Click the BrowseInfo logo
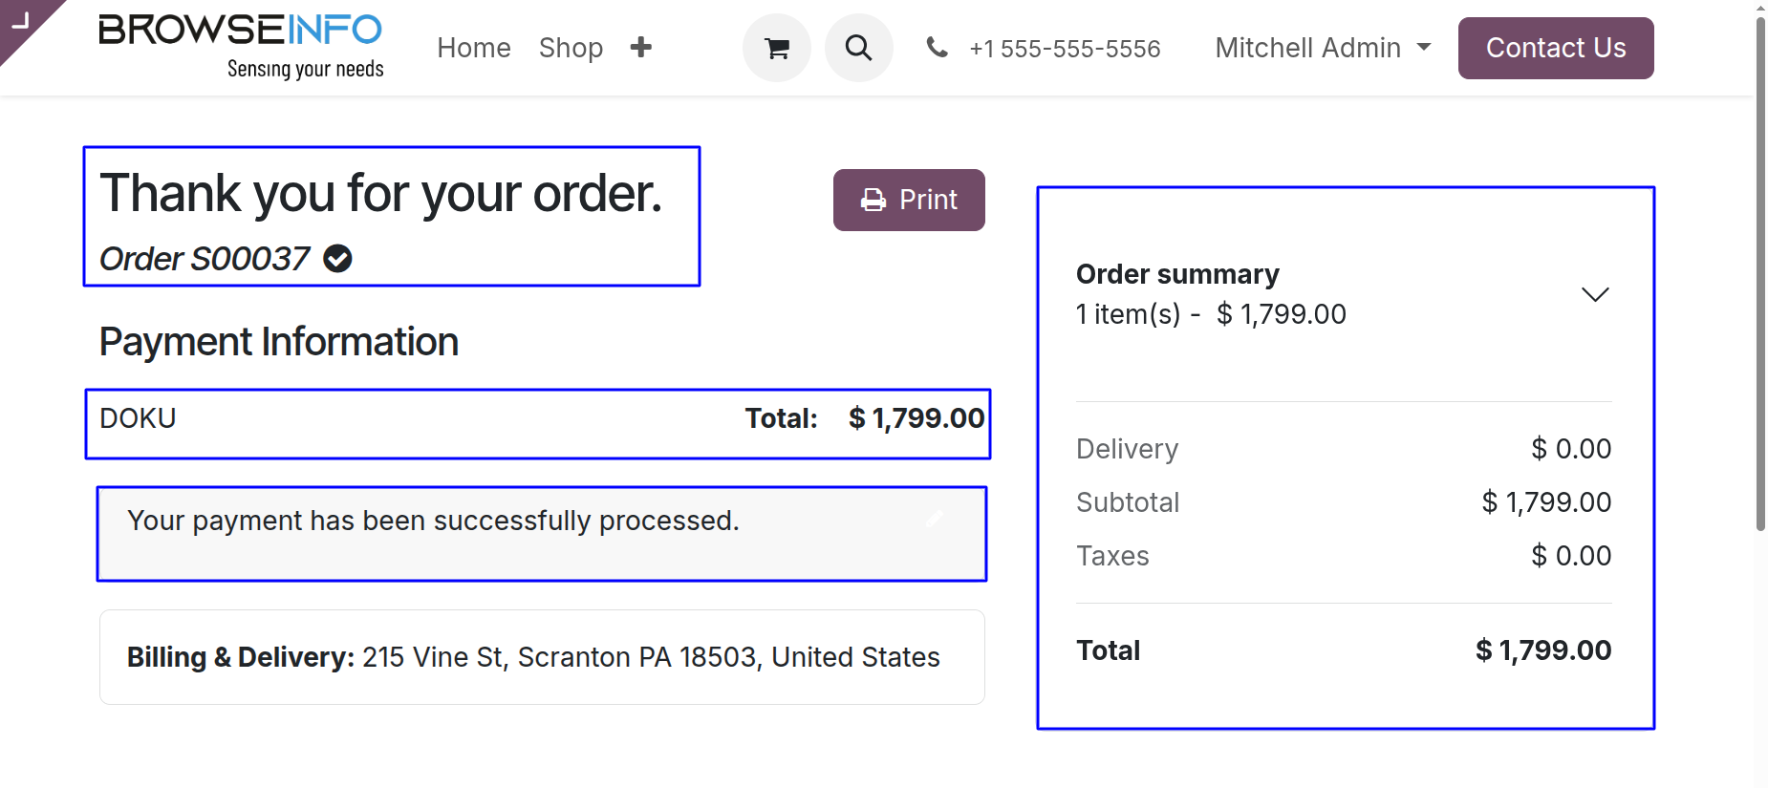Viewport: 1768px width, 788px height. [x=241, y=46]
